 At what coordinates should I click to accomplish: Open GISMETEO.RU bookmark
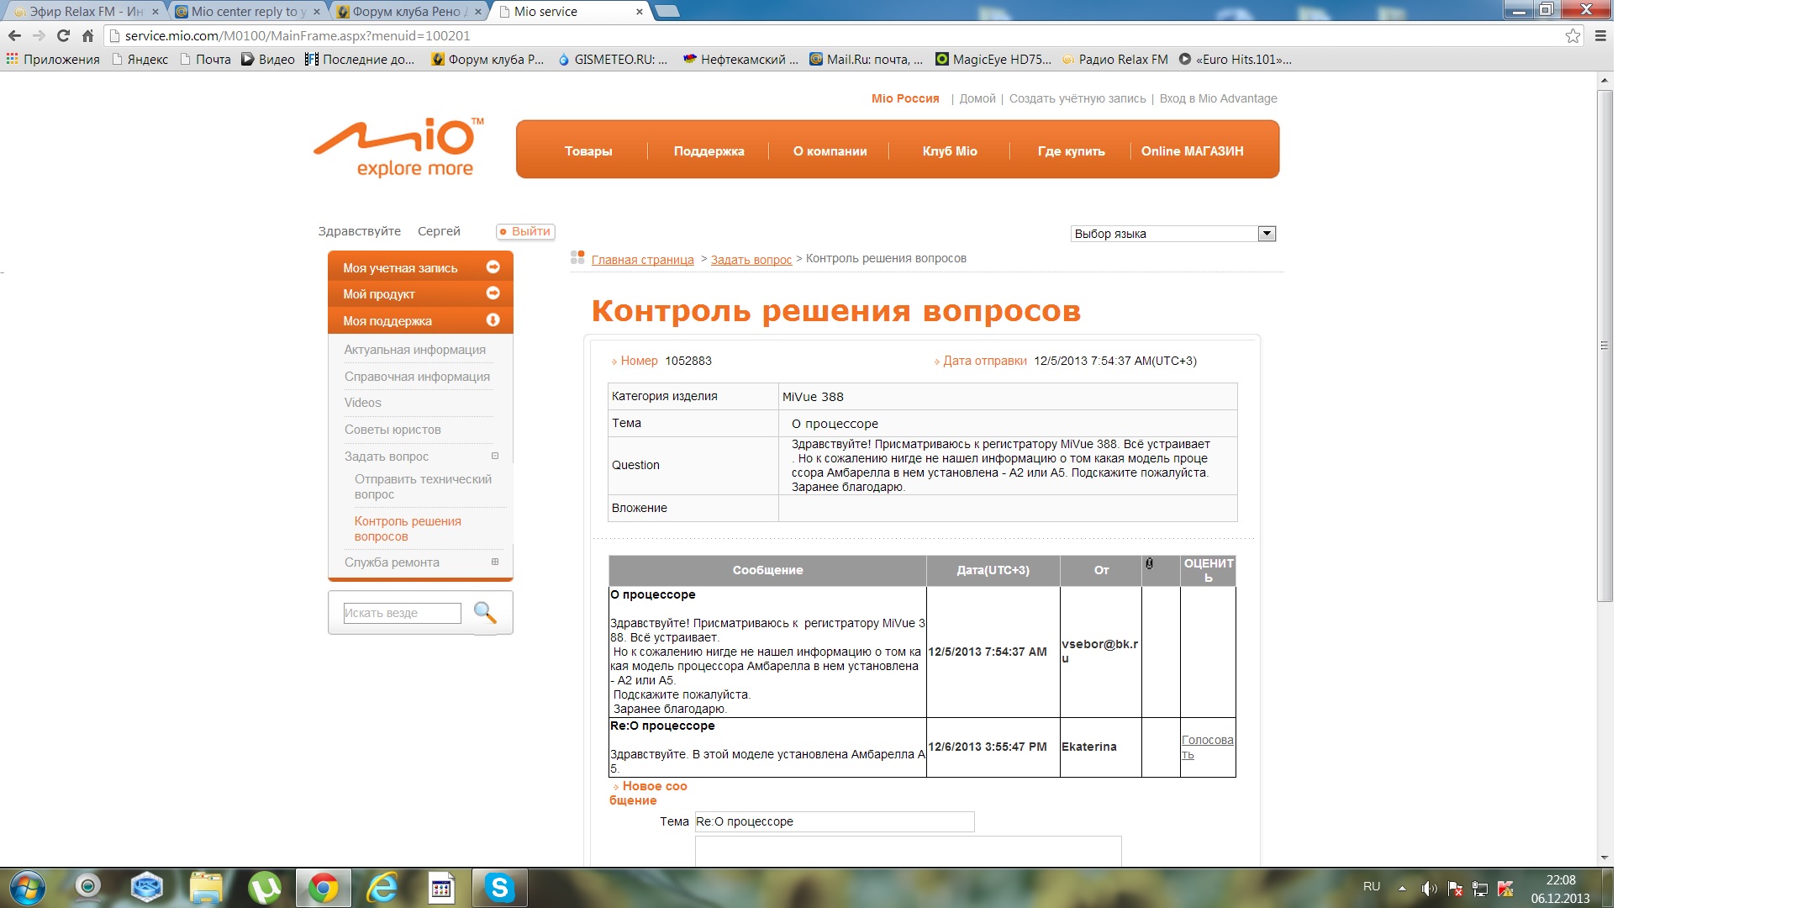coord(613,59)
